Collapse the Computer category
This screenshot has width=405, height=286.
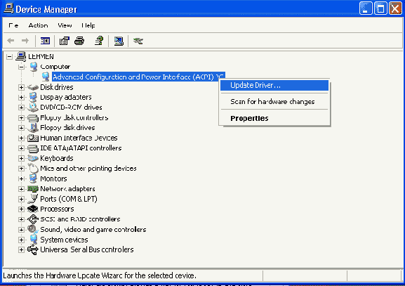click(22, 67)
